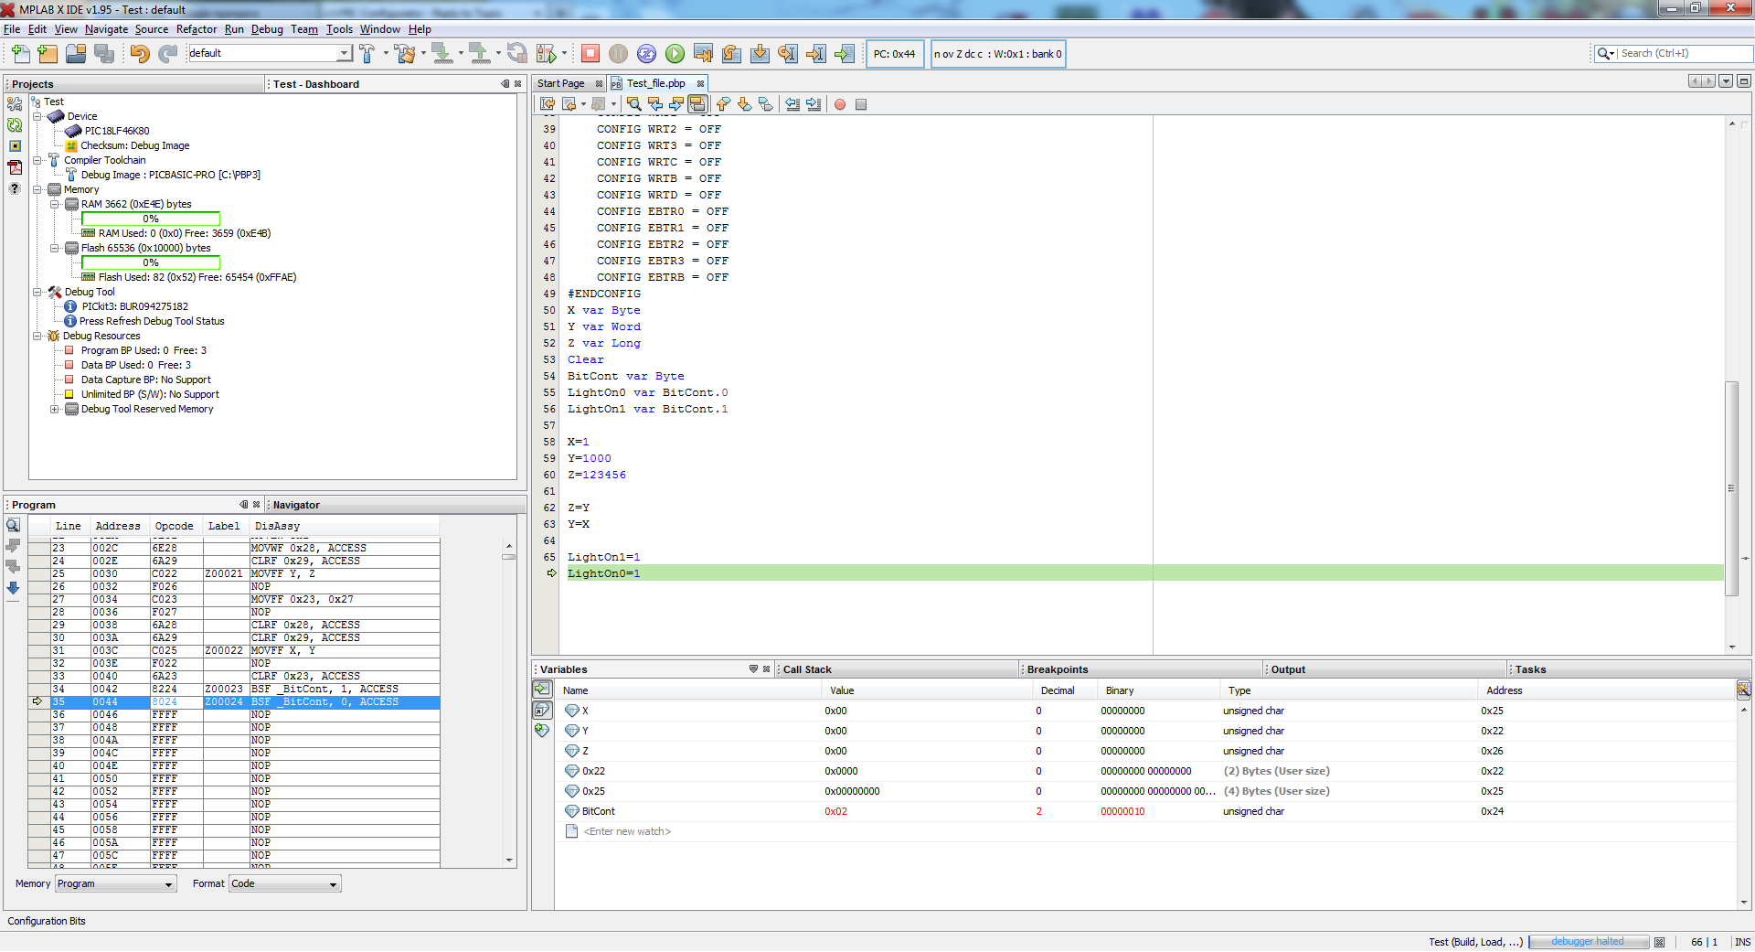Click the RAM usage progress bar
The width and height of the screenshot is (1755, 952).
click(x=151, y=219)
